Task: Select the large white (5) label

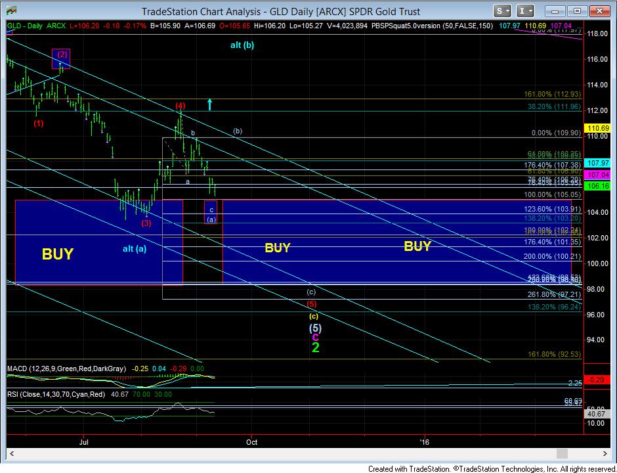Action: pyautogui.click(x=315, y=328)
